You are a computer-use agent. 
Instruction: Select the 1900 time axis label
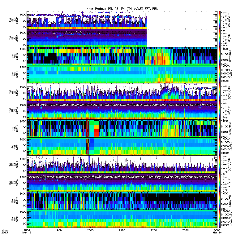point(58,230)
